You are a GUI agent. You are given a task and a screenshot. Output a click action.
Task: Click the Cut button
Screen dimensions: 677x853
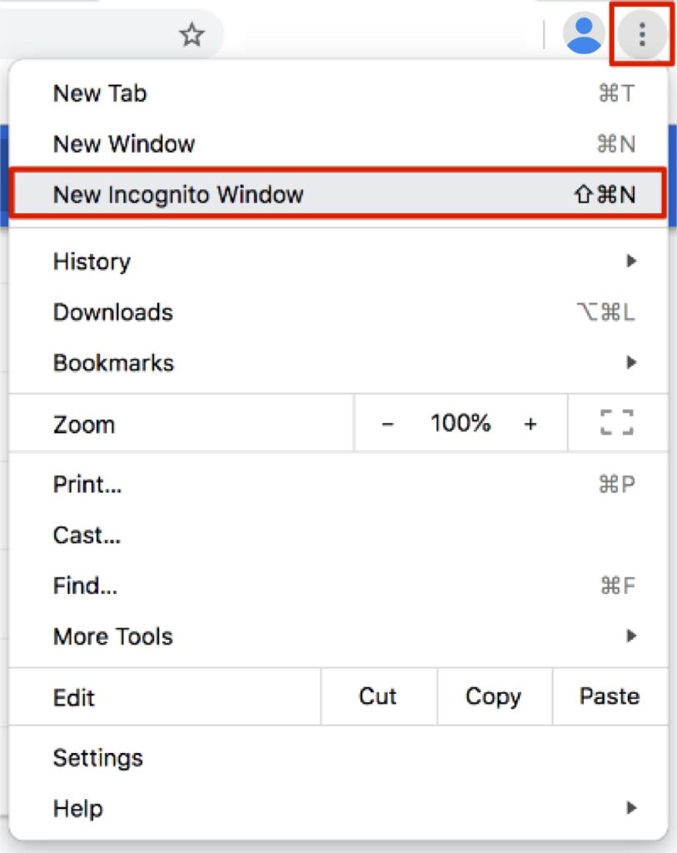coord(378,696)
